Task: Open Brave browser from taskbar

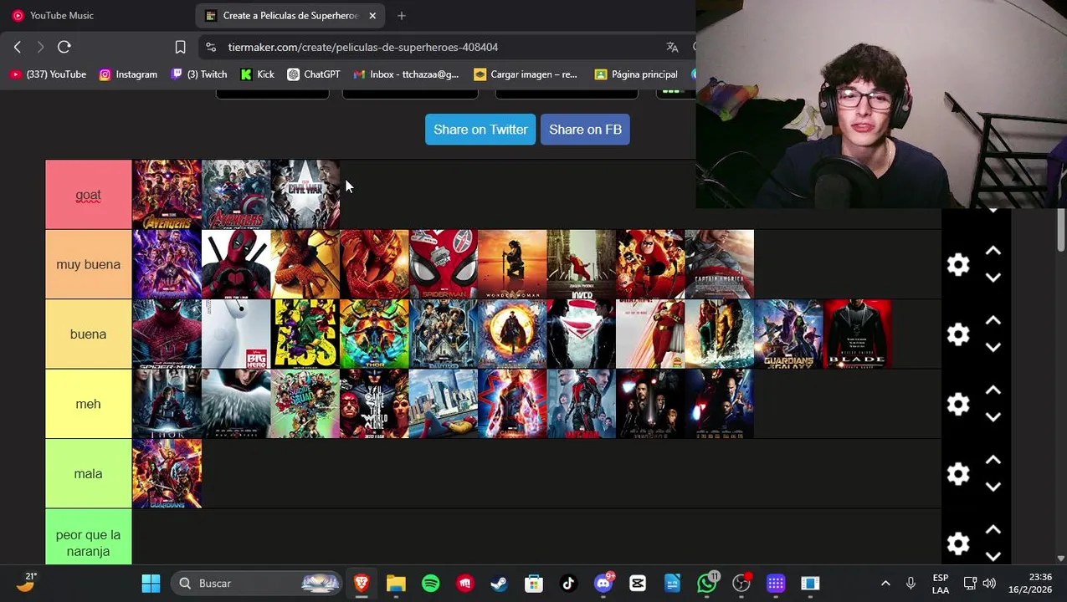Action: click(362, 584)
